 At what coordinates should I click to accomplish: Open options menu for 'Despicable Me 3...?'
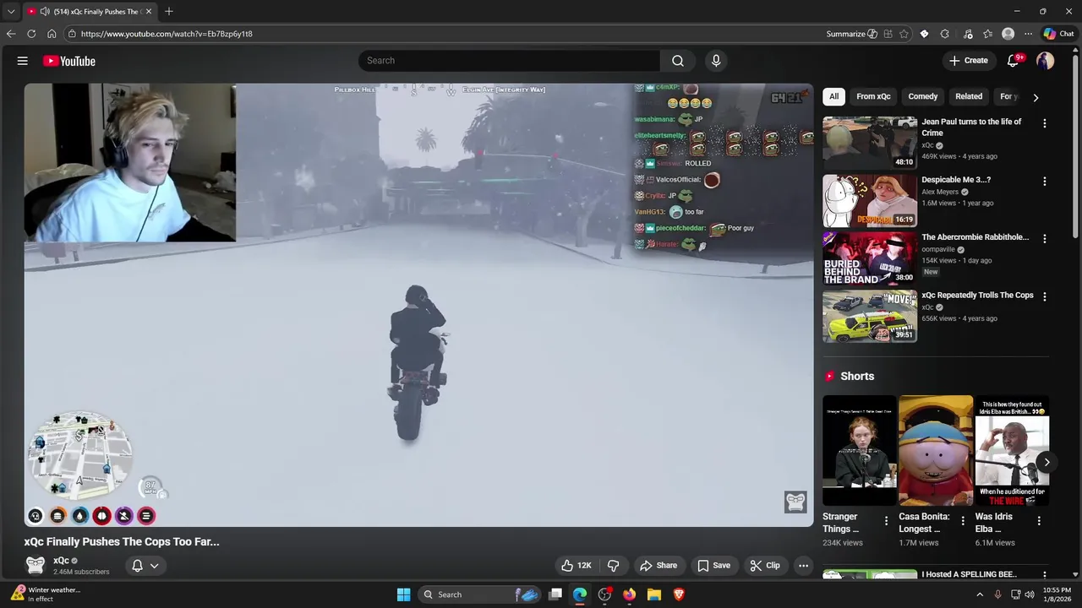pyautogui.click(x=1045, y=182)
